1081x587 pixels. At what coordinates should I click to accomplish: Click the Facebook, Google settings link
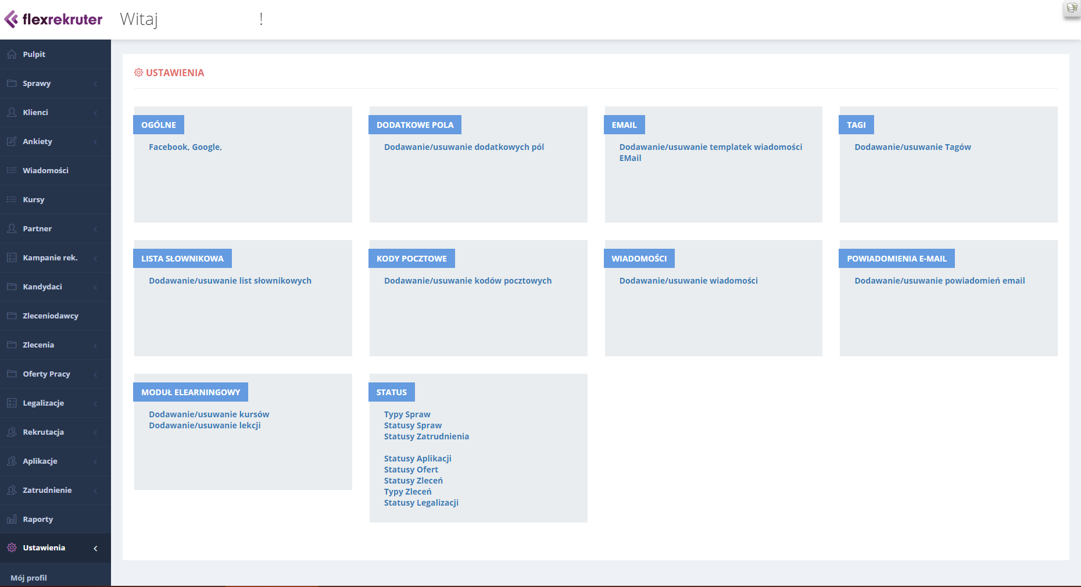coord(185,147)
